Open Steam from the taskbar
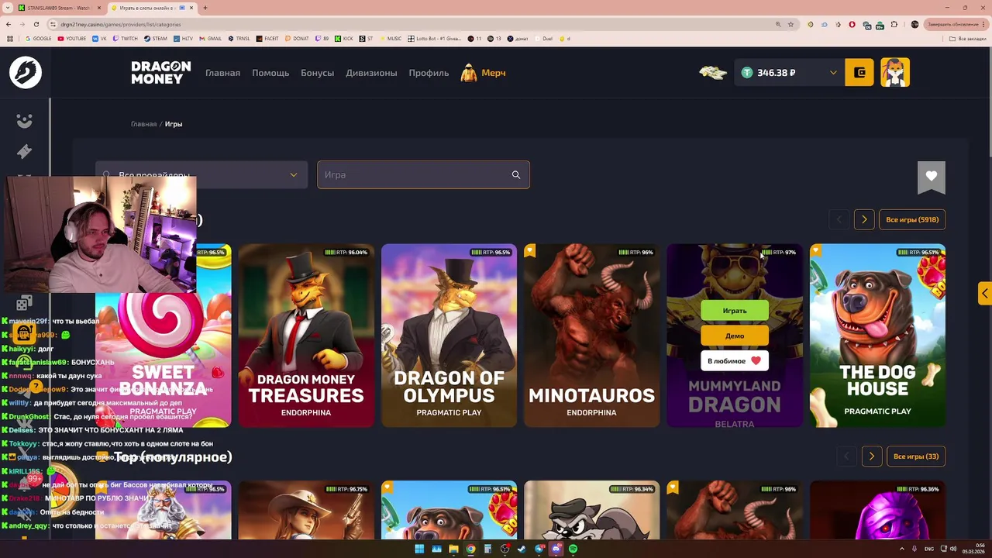The height and width of the screenshot is (558, 992). click(x=522, y=549)
